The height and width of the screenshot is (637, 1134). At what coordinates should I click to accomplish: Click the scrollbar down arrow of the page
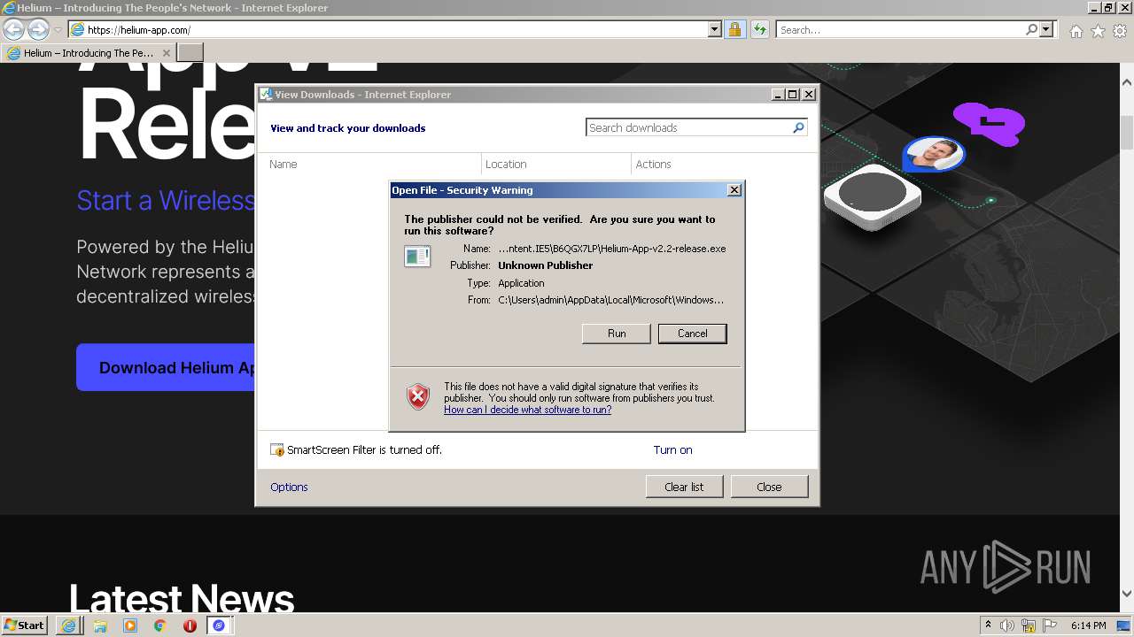pyautogui.click(x=1127, y=595)
